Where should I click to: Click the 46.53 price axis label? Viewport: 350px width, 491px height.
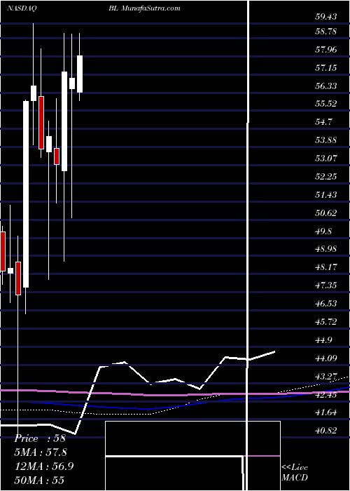point(326,304)
